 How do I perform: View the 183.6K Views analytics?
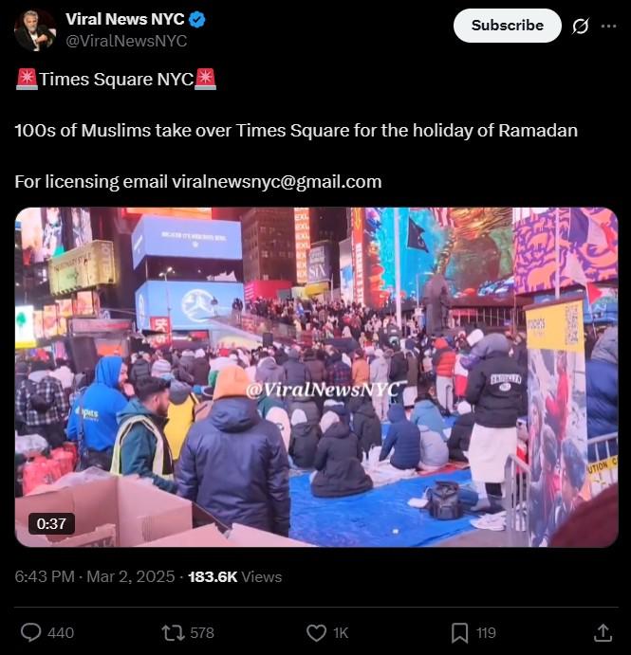pyautogui.click(x=235, y=576)
